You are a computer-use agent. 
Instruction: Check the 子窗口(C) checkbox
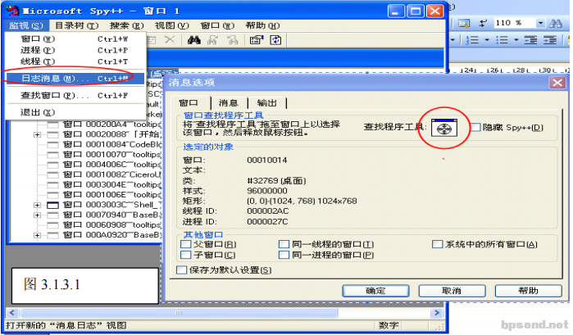(x=185, y=255)
